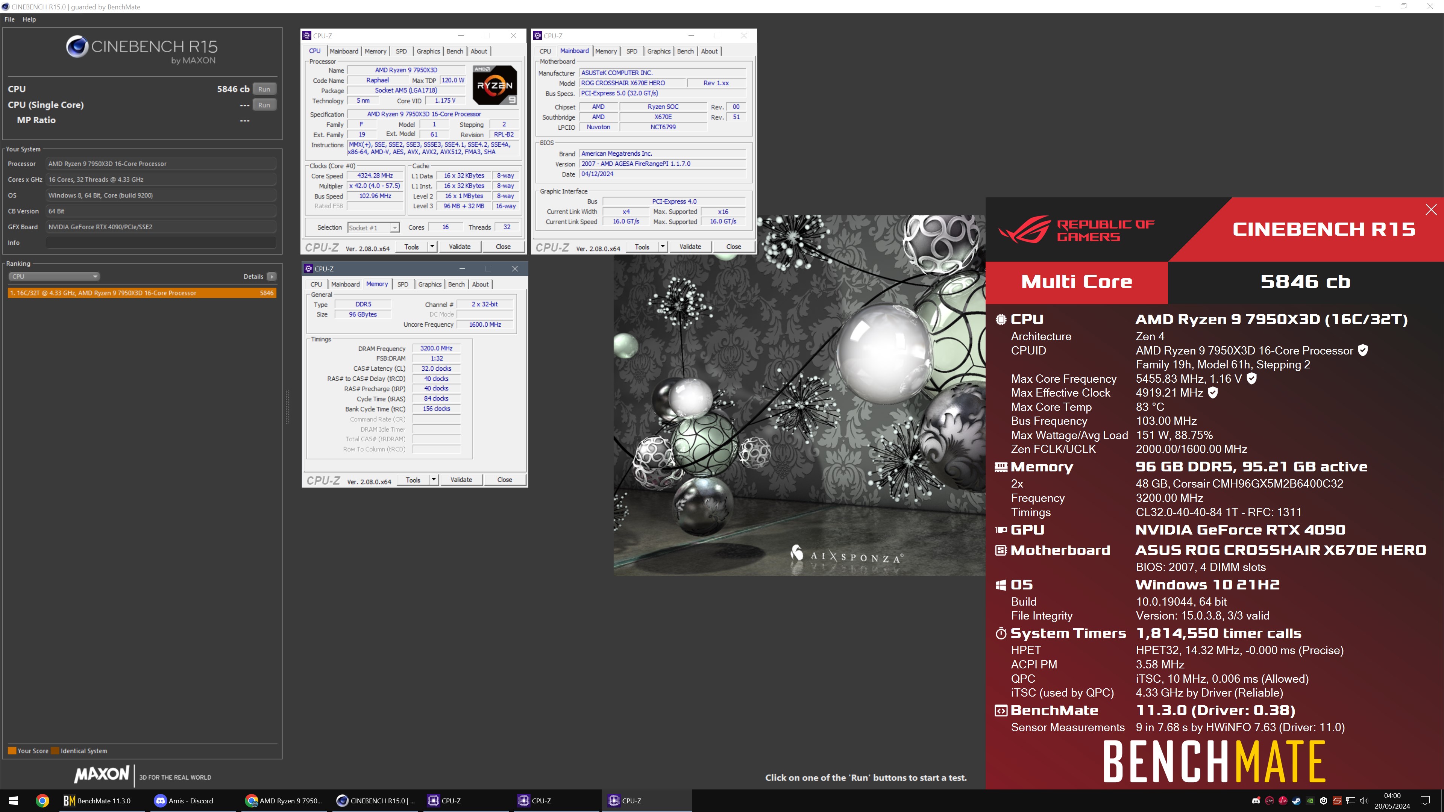Click the rendered AixSponza scene image
The image size is (1444, 812).
coord(799,395)
